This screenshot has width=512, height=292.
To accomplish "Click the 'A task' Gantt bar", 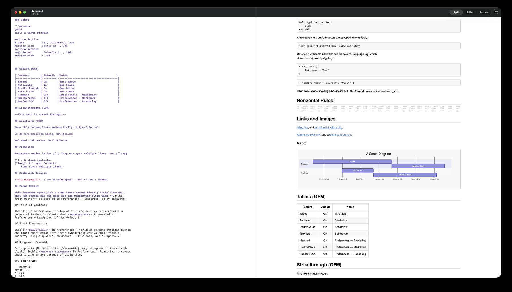I will 352,162.
